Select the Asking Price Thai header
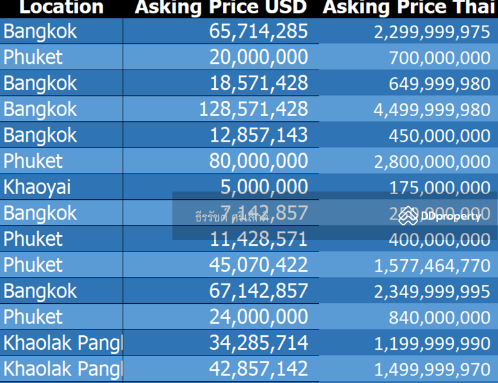This screenshot has width=498, height=383. (409, 8)
